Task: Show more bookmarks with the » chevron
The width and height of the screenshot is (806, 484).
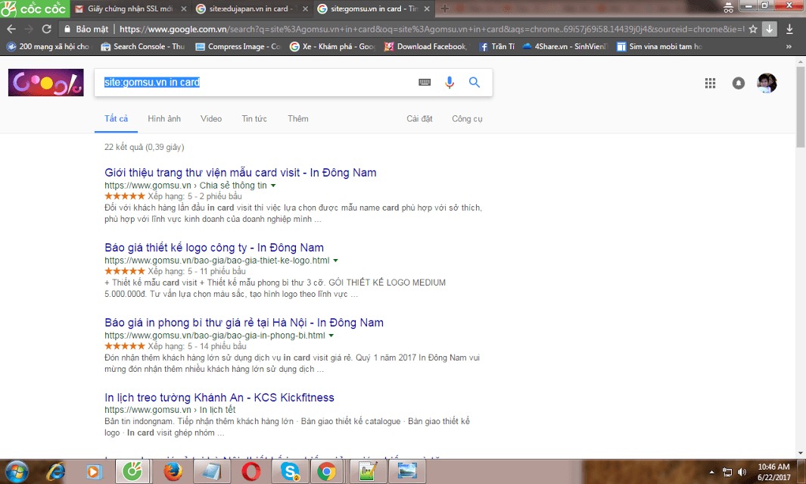Action: pos(789,46)
